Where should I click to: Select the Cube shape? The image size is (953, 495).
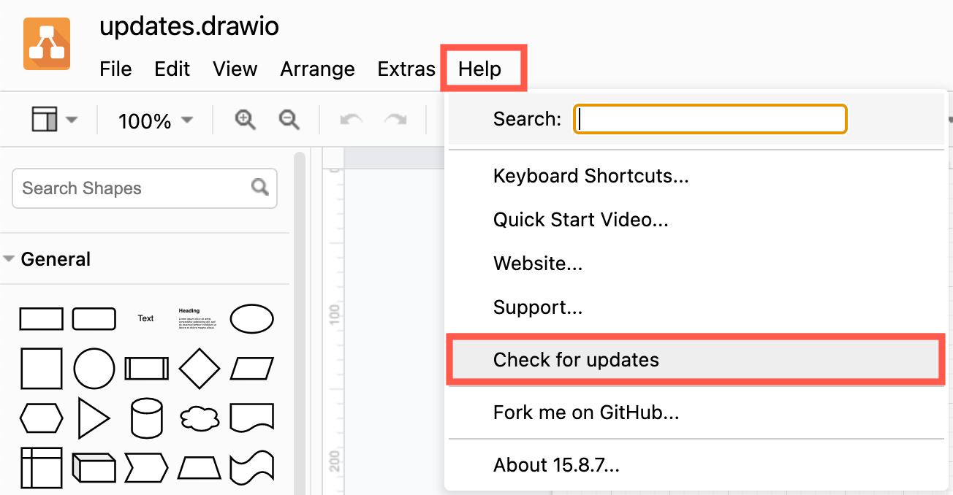coord(94,469)
